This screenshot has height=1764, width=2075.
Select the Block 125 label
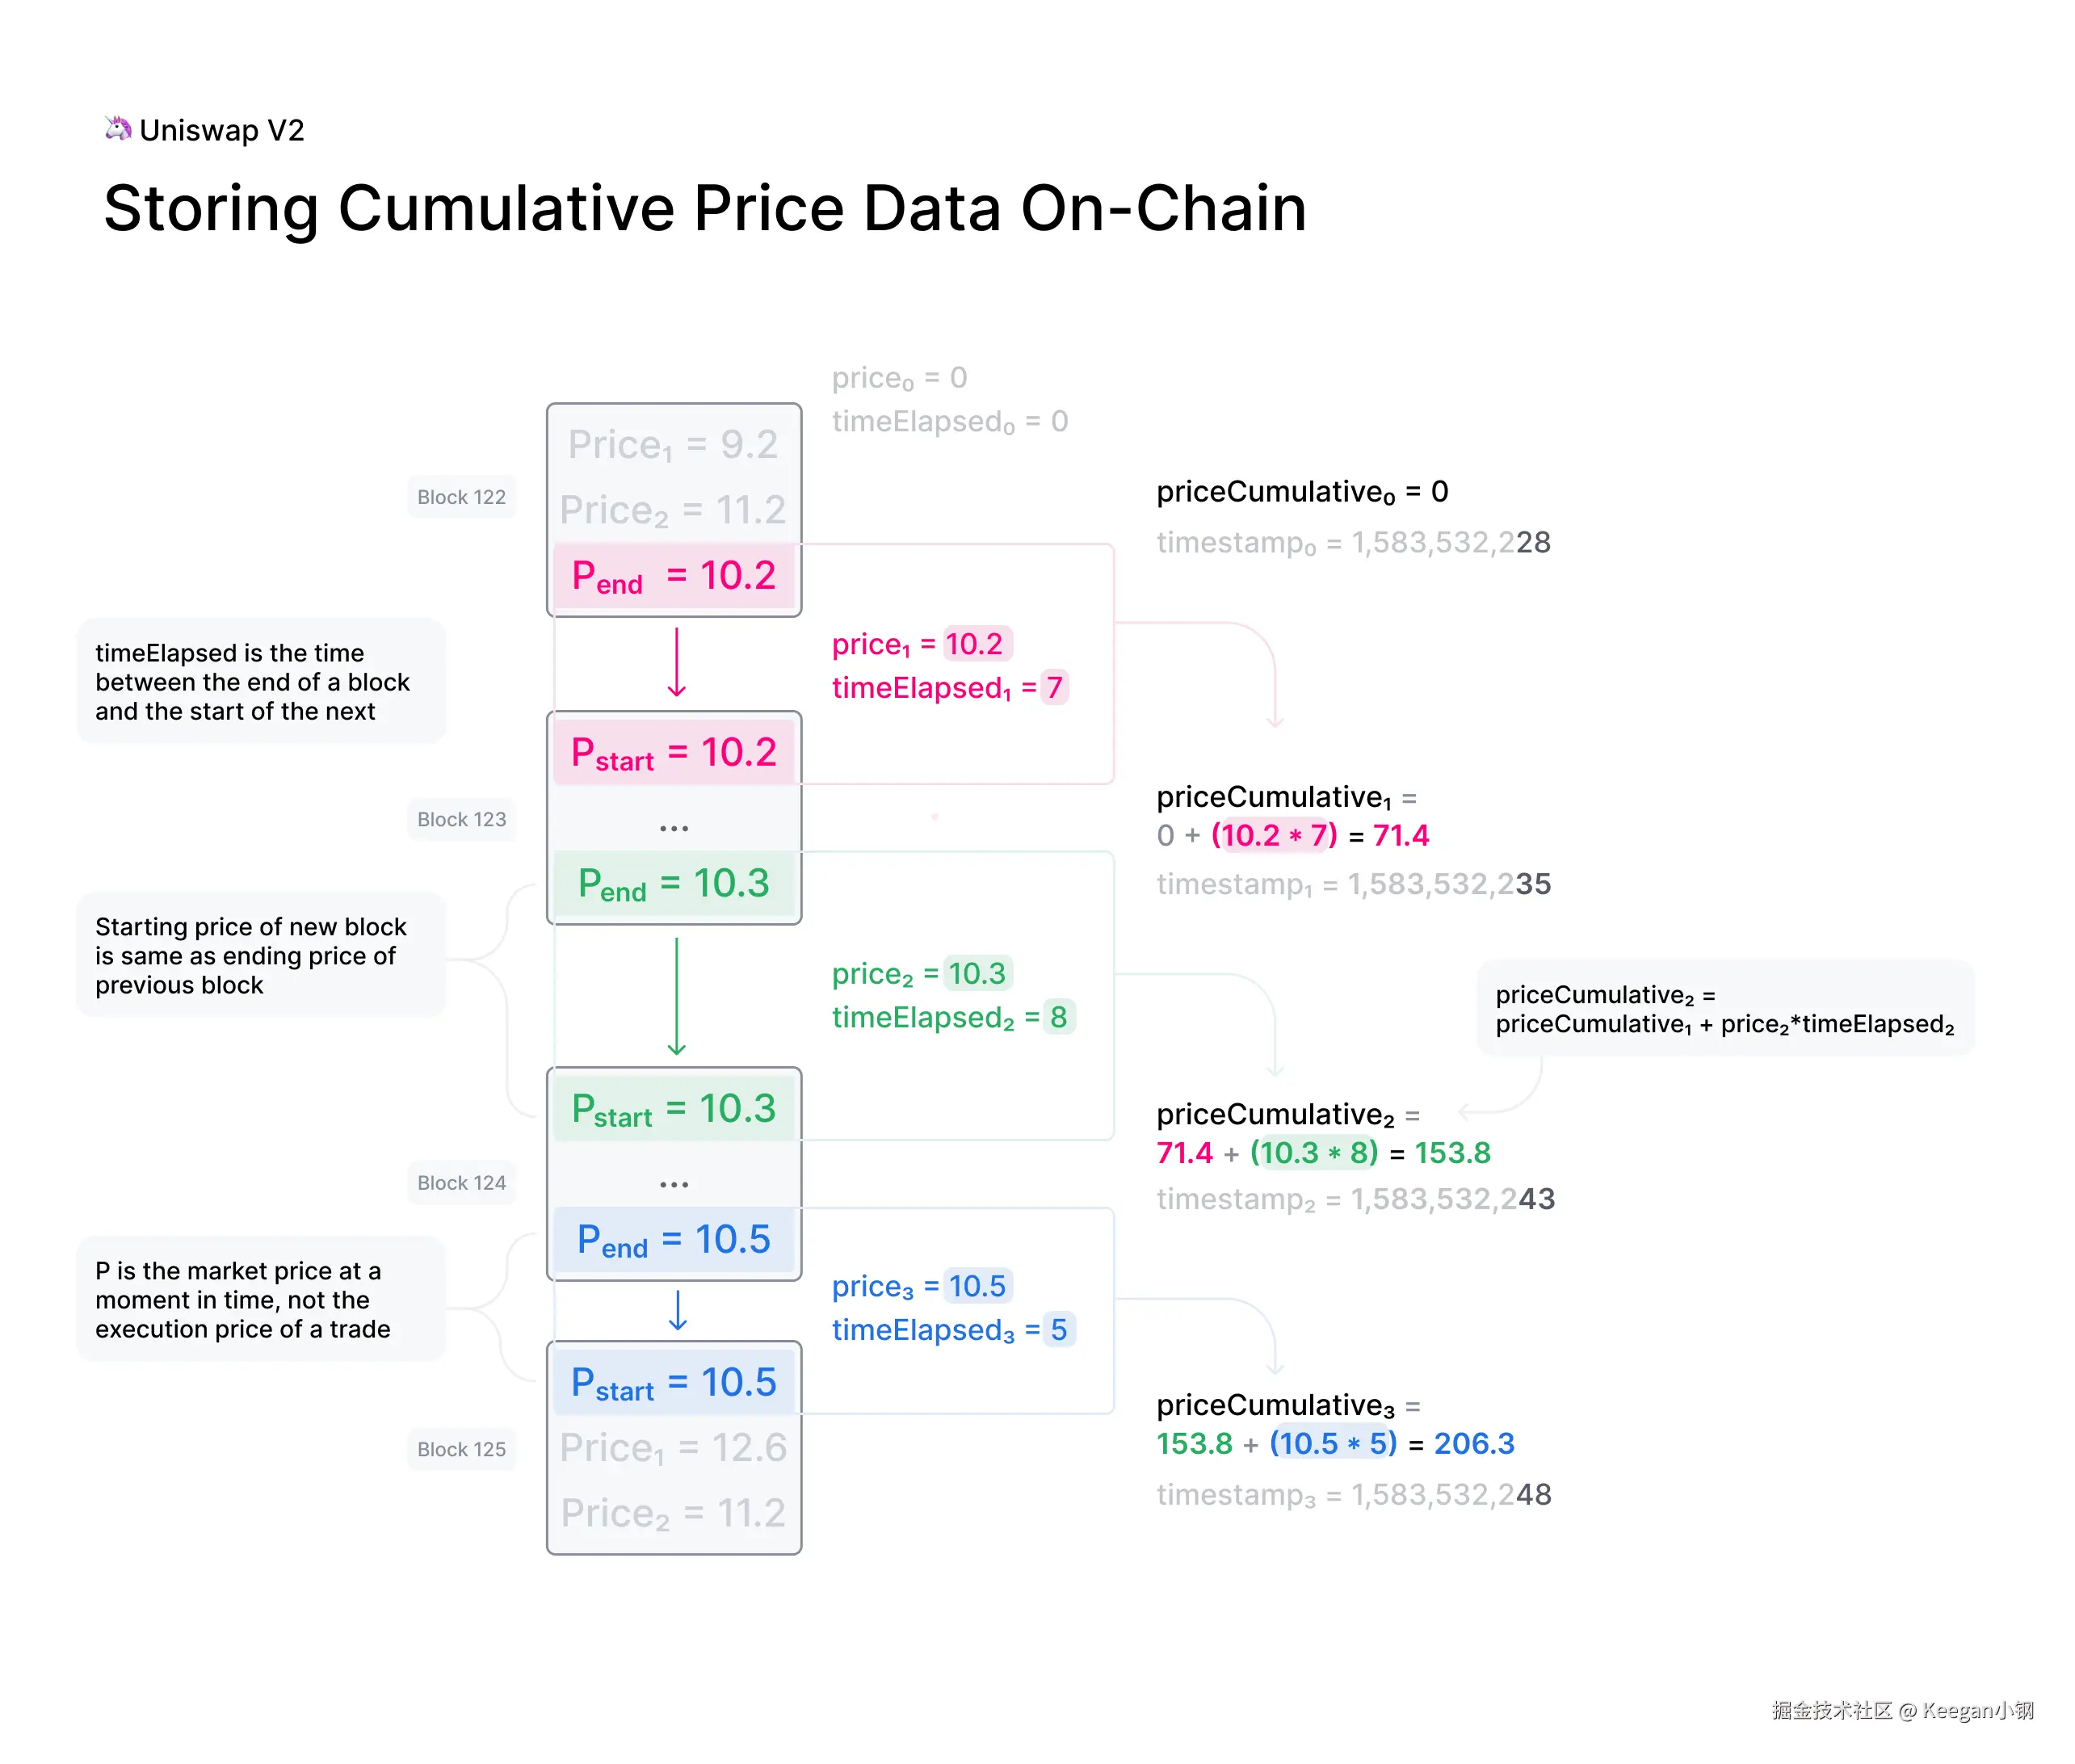click(461, 1449)
